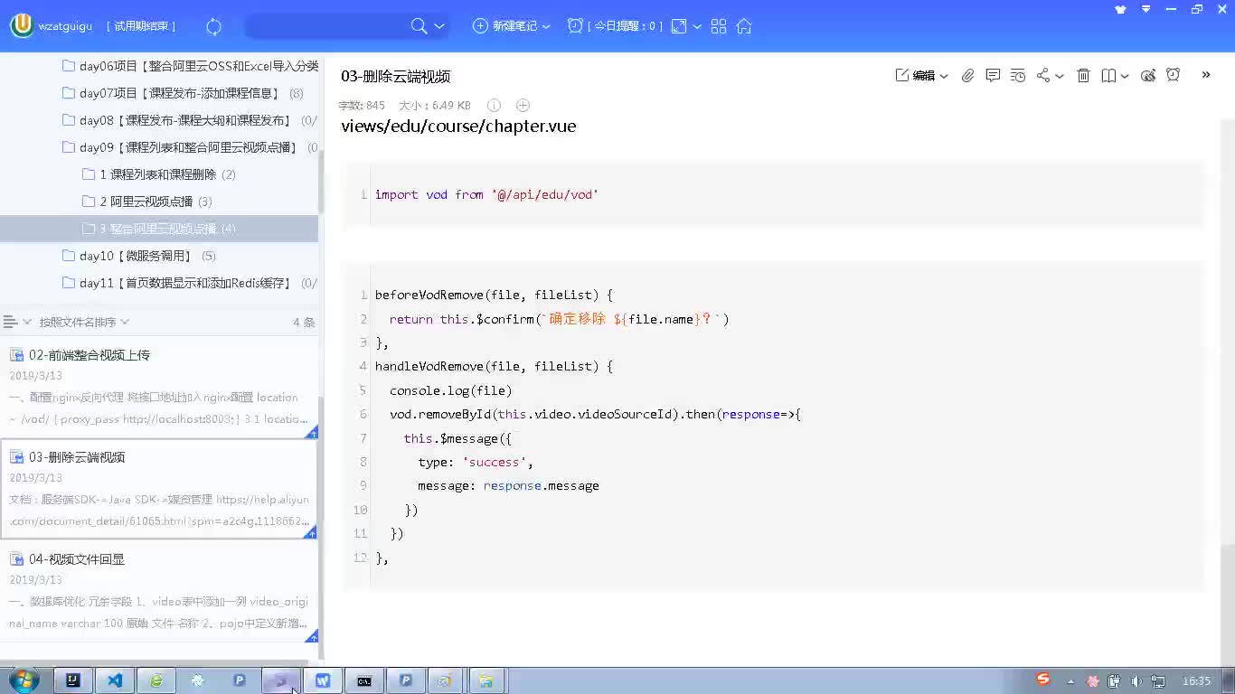Open note 04-视频文件回显
This screenshot has height=694, width=1235.
(158, 592)
